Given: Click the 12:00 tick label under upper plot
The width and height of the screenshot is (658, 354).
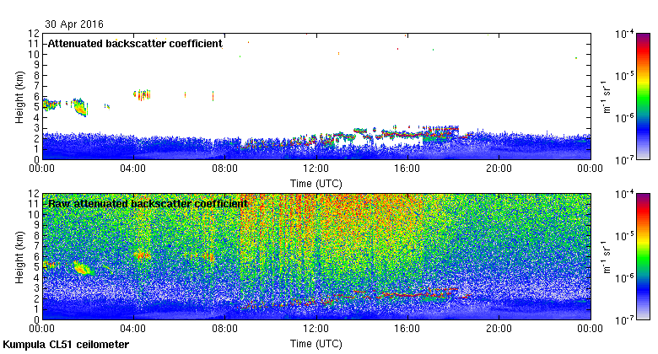Looking at the screenshot, I should click(316, 169).
